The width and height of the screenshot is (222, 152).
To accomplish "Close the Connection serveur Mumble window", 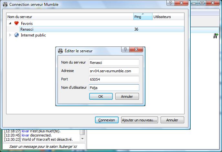I will (x=181, y=3).
